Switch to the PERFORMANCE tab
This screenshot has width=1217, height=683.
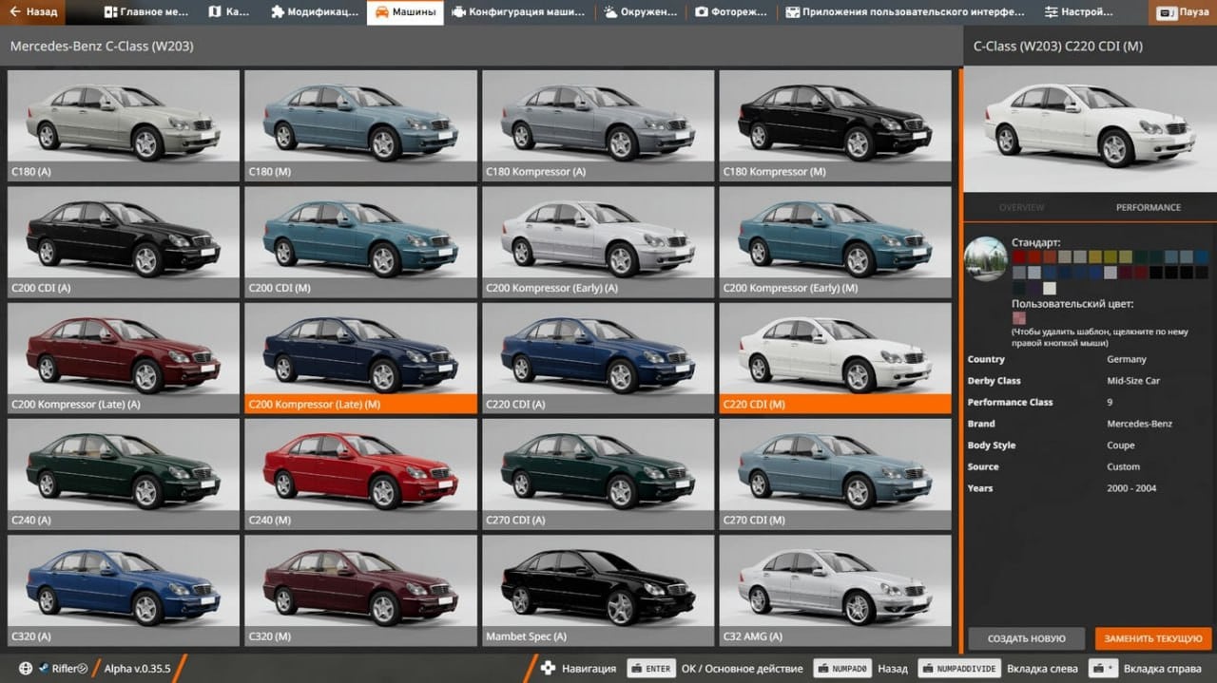point(1148,207)
